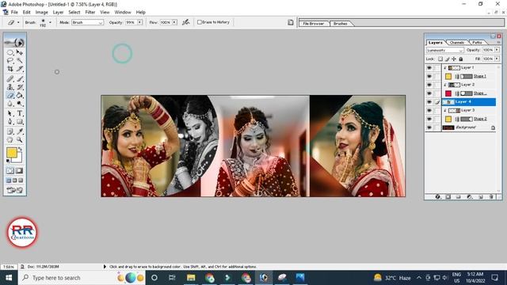Viewport: 507px width, 285px height.
Task: Select the Hand tool
Action: coord(10,140)
